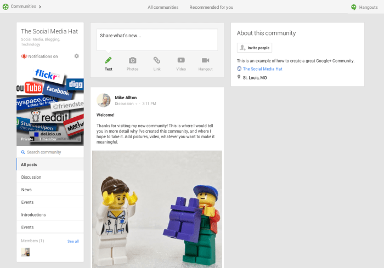Click the Photos camera icon
The height and width of the screenshot is (268, 384).
(132, 60)
